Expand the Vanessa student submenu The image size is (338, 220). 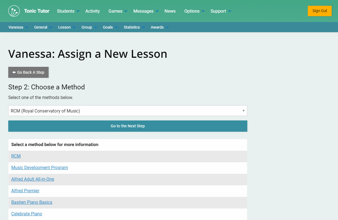[18, 27]
